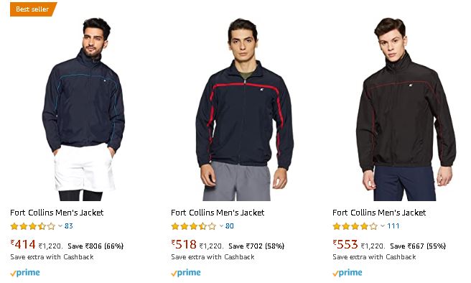
Task: Open first Fort Collins Men's Jacket title
Action: (x=57, y=213)
